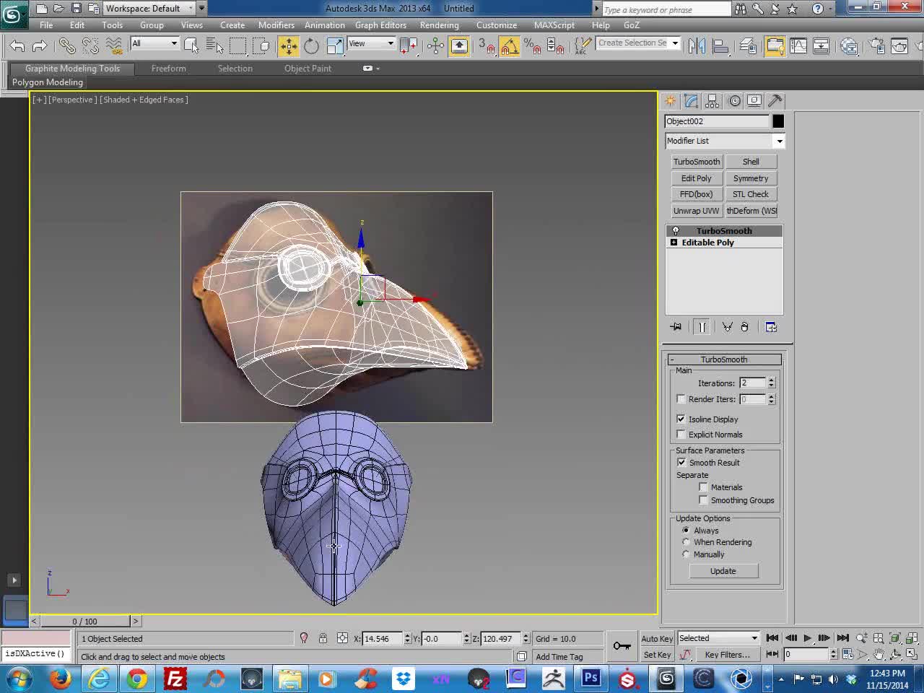The width and height of the screenshot is (924, 693).
Task: Switch to the Freeform ribbon tab
Action: point(168,69)
